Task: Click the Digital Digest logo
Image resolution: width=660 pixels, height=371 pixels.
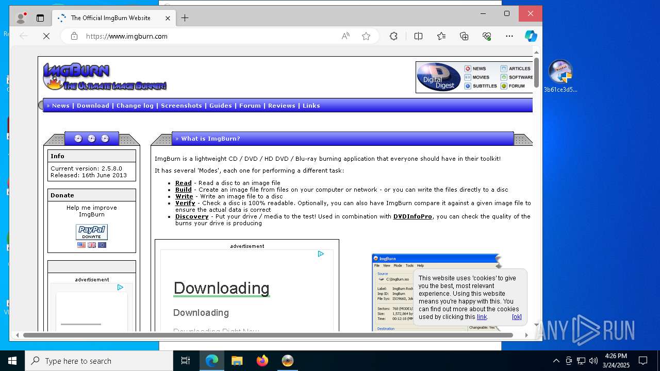Action: point(438,77)
